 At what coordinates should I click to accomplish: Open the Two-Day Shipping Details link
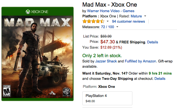point(160,79)
